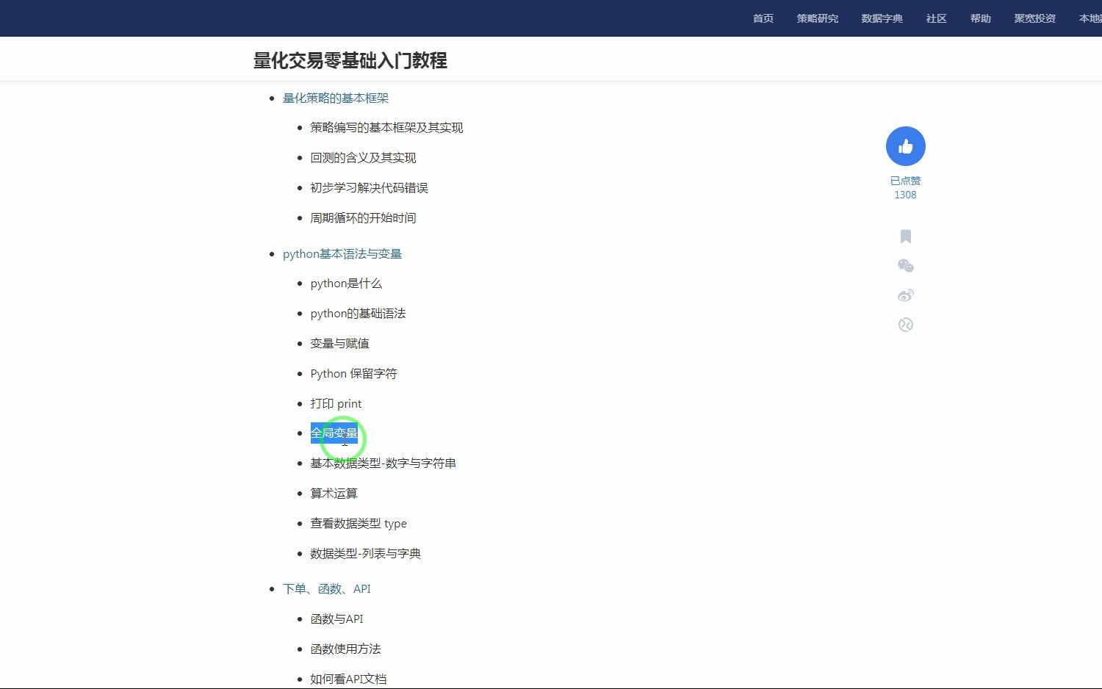Click the 如何看API文档 list entry
The image size is (1102, 689).
(348, 679)
